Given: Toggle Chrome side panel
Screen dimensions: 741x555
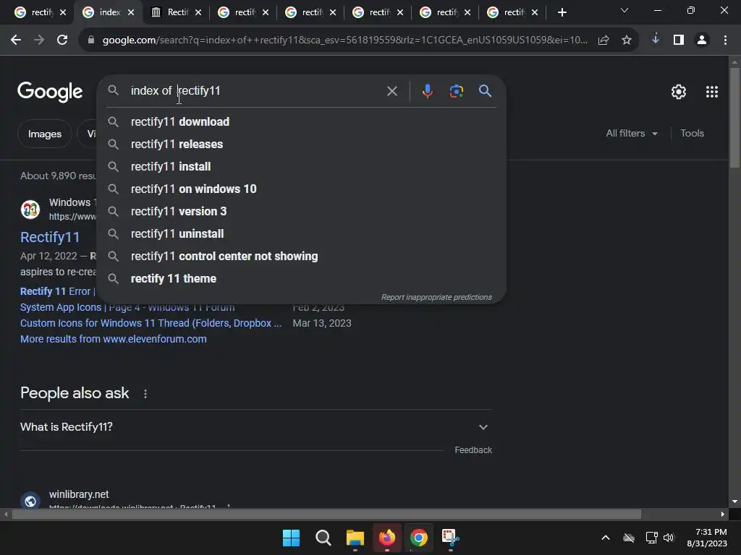Looking at the screenshot, I should pyautogui.click(x=679, y=40).
